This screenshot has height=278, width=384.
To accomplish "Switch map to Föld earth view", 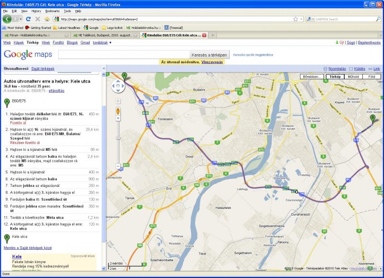I will (x=372, y=77).
